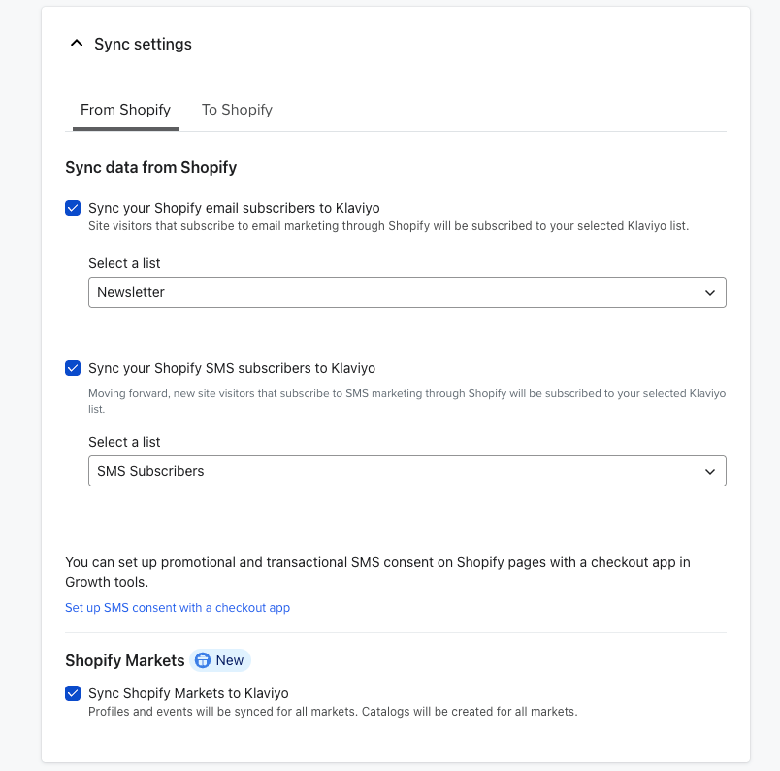The height and width of the screenshot is (771, 780).
Task: Click the SMS Subscribers dropdown arrow icon
Action: coord(710,471)
